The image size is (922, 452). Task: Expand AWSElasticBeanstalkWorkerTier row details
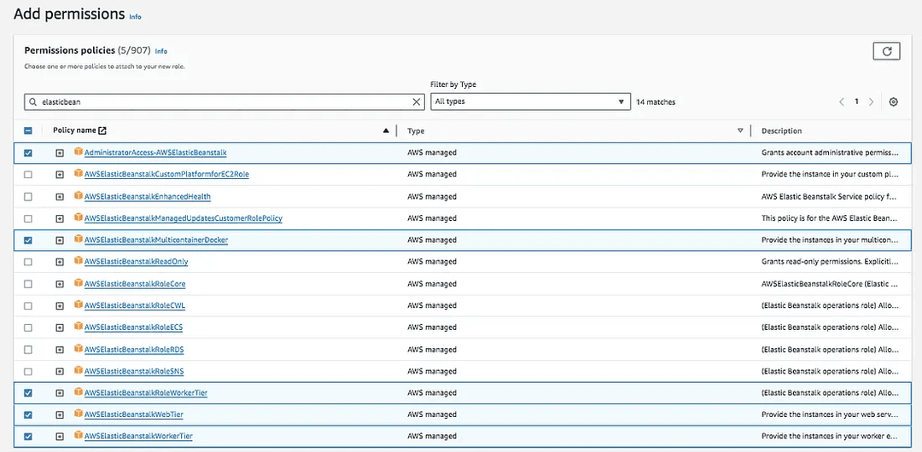60,437
